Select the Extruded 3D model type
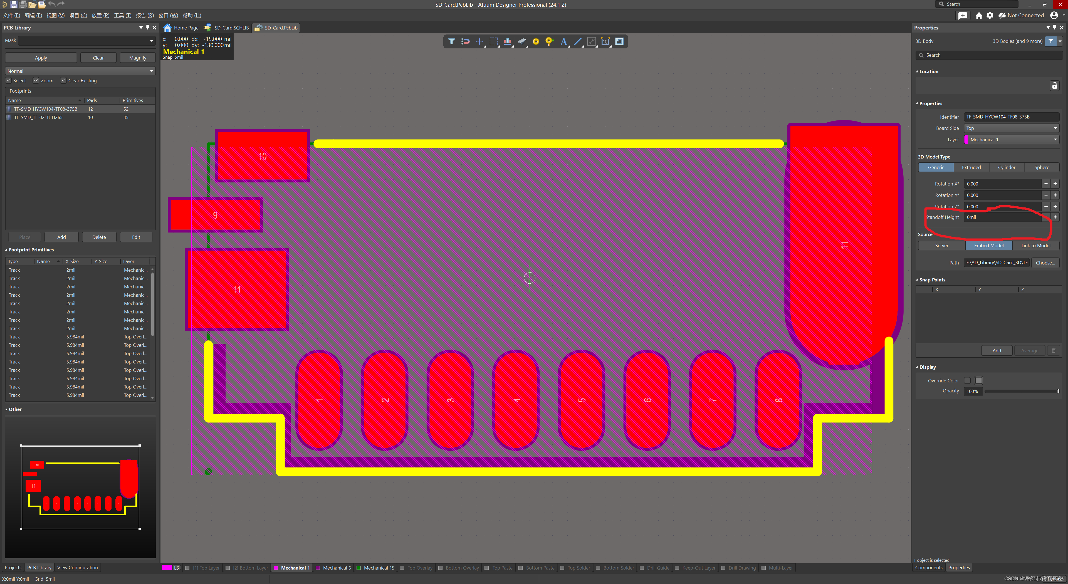The height and width of the screenshot is (584, 1068). (x=971, y=167)
